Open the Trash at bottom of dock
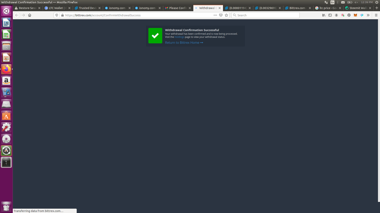Screen dimensions: 380x213 click(6, 206)
